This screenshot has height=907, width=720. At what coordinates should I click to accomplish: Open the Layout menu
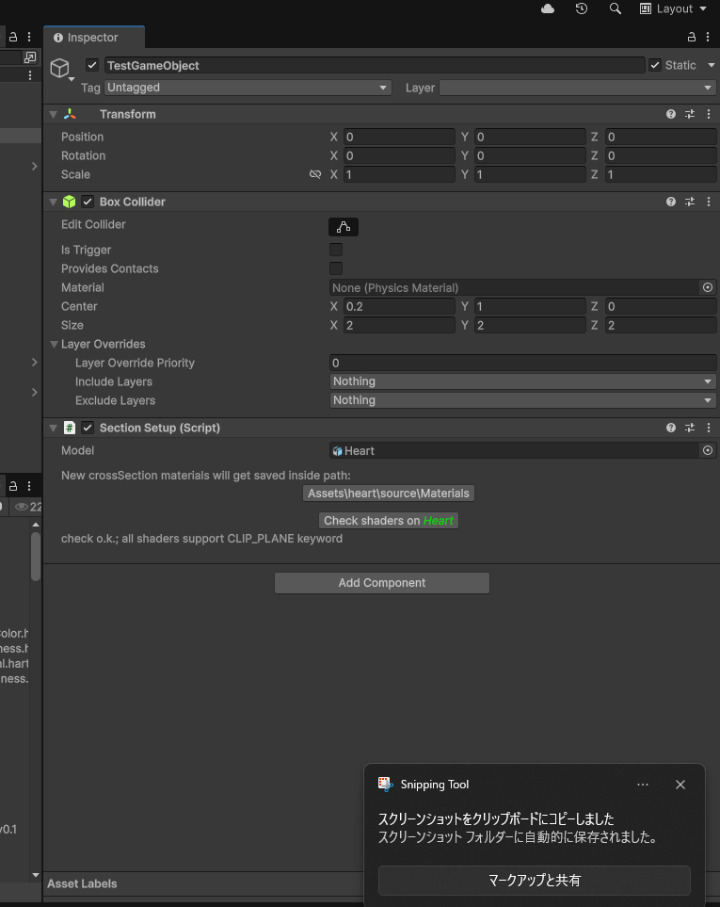(673, 8)
